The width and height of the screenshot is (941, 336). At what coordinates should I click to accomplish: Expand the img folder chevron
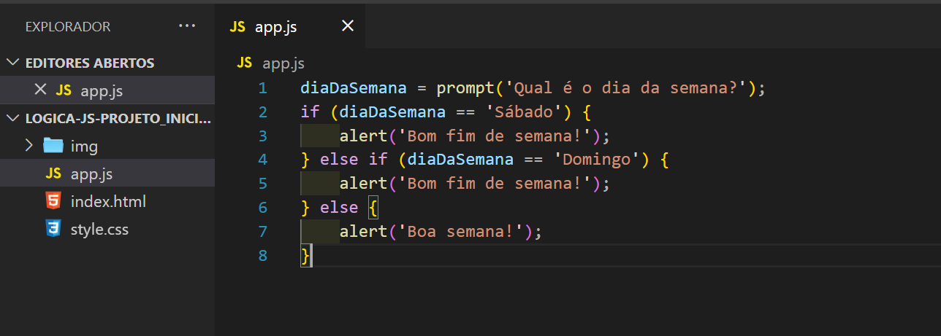[x=28, y=146]
